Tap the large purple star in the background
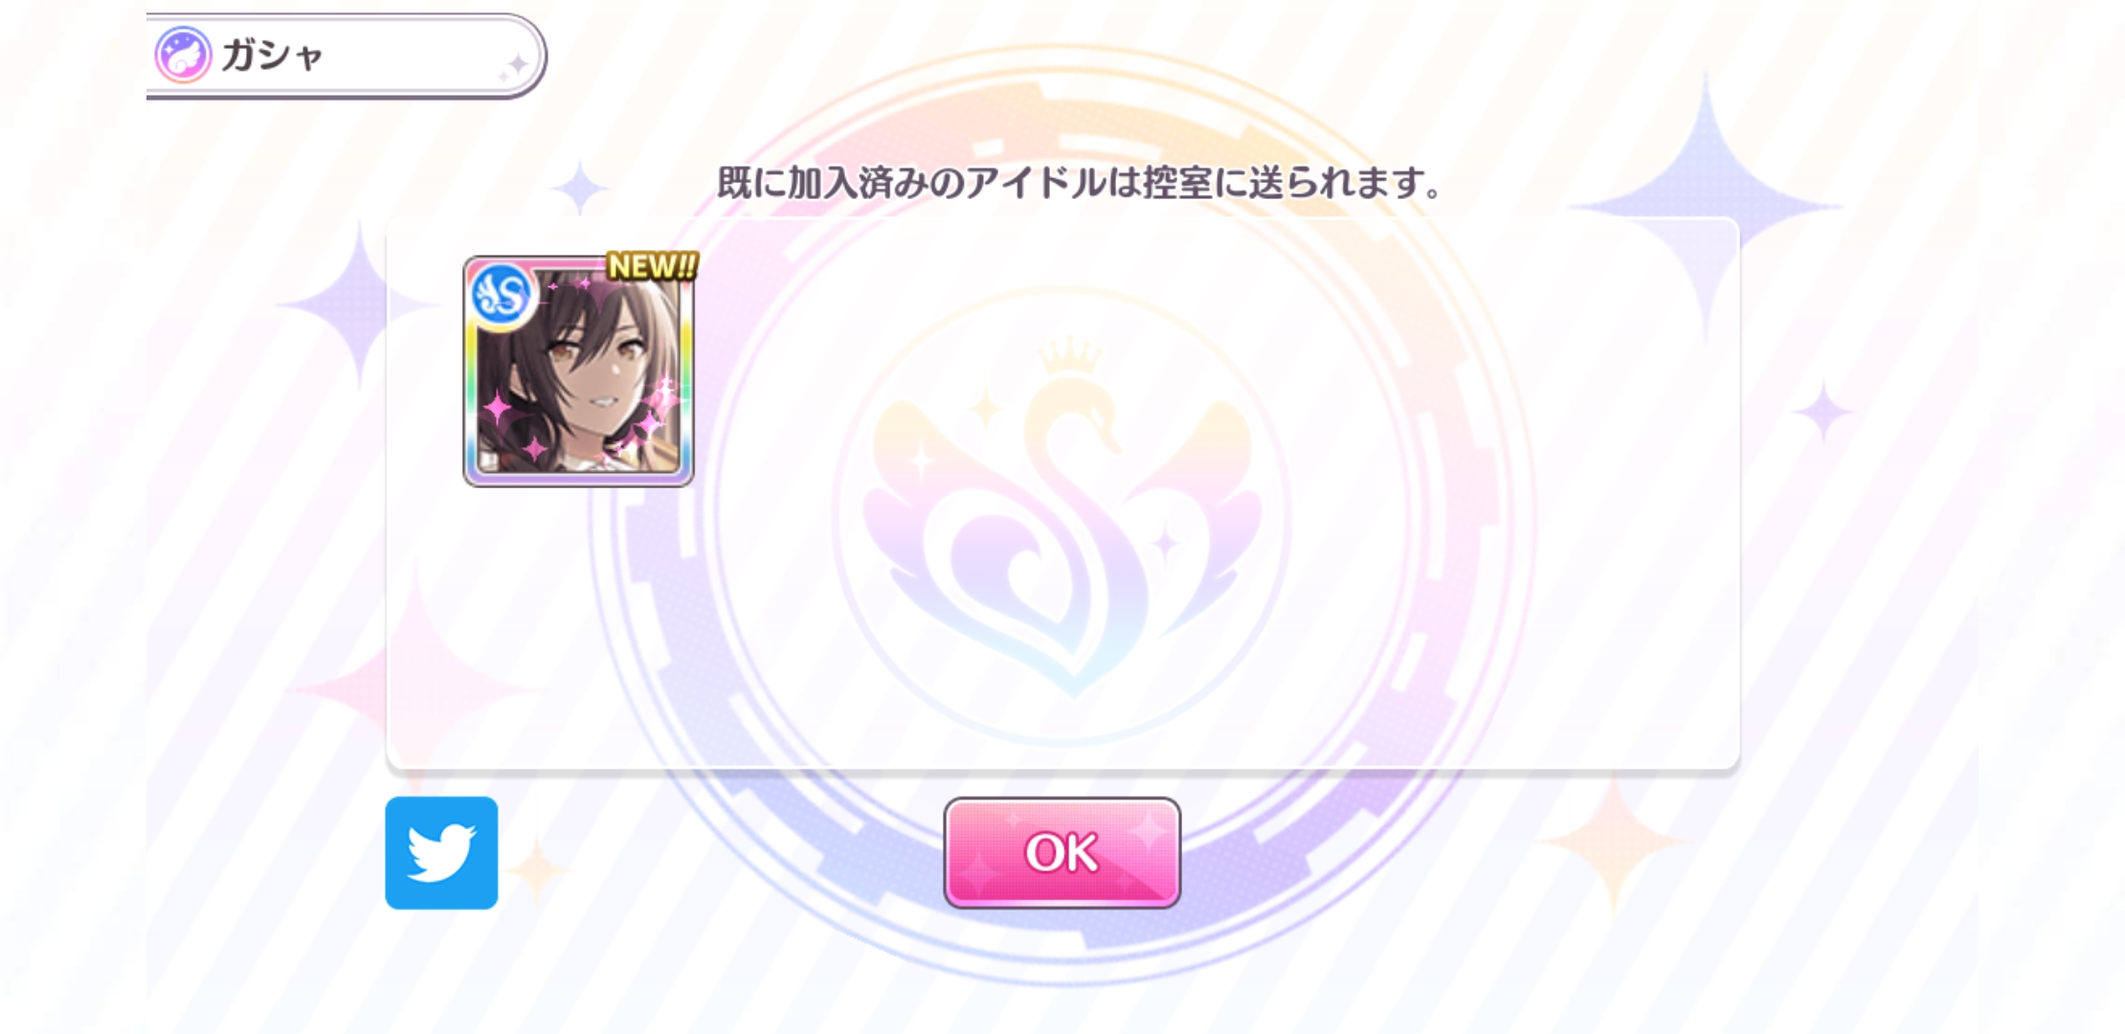This screenshot has width=2125, height=1034. coord(1706,206)
